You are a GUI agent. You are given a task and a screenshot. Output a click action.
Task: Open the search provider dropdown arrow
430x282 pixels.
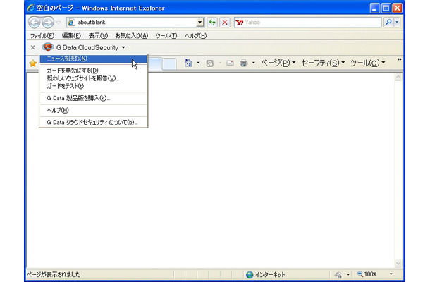tap(397, 23)
